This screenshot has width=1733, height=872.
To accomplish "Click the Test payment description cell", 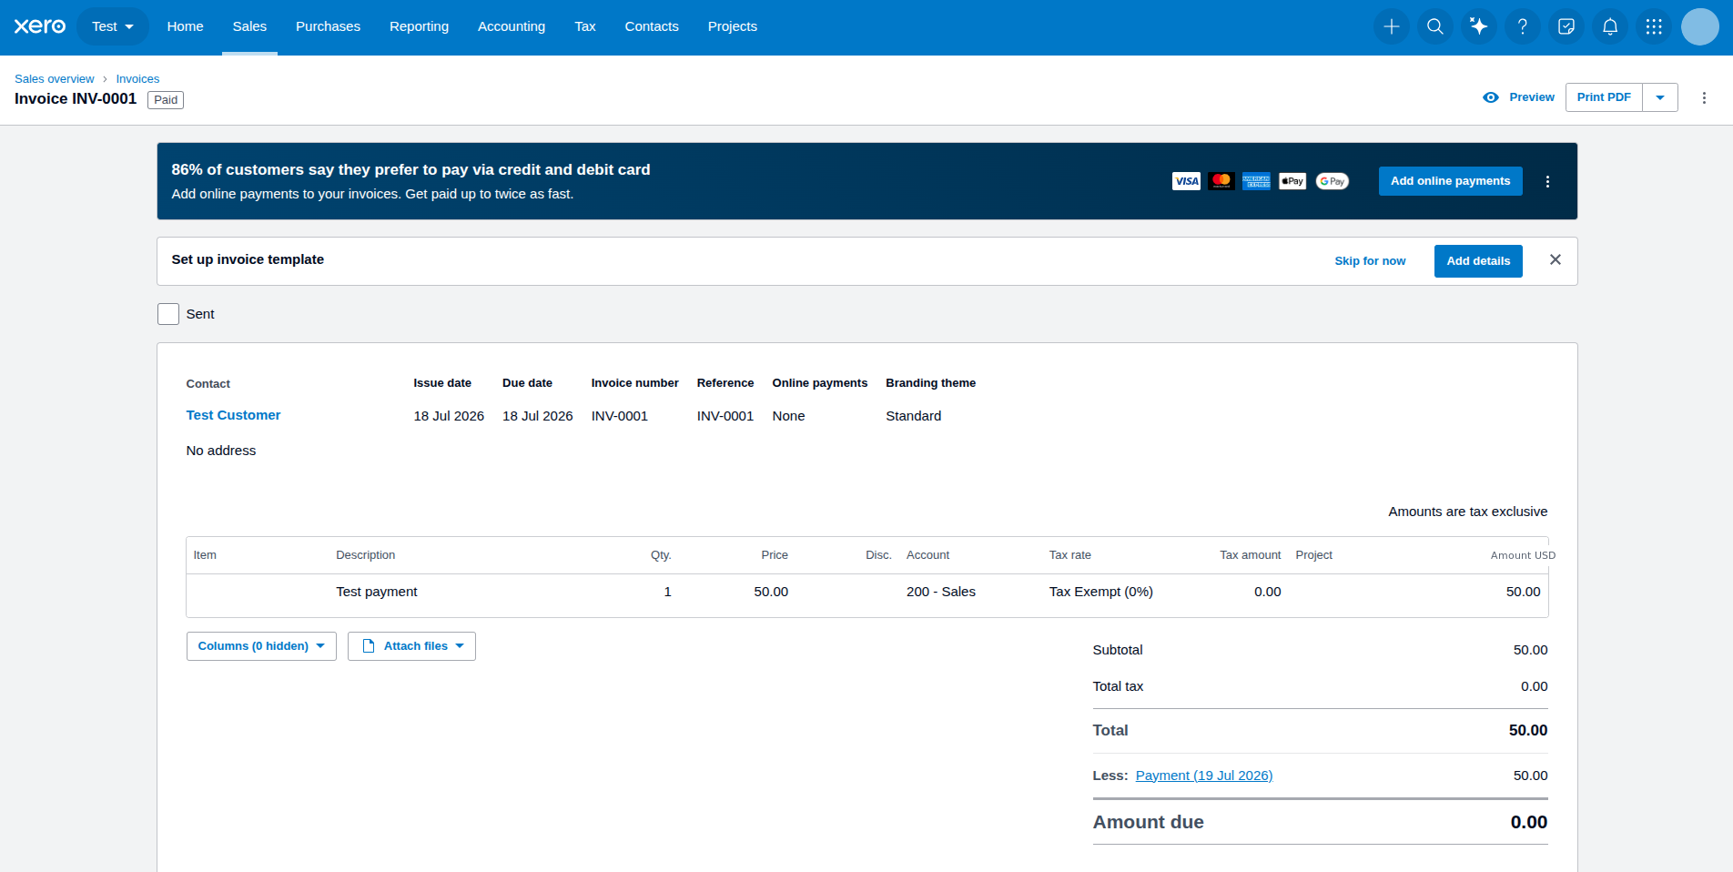I will pos(377,592).
